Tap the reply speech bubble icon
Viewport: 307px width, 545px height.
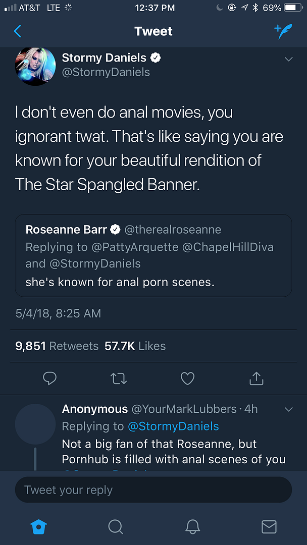pyautogui.click(x=49, y=378)
